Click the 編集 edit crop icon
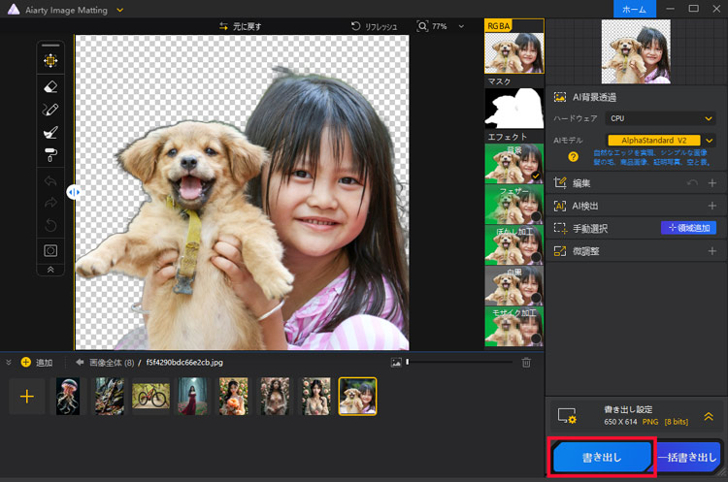Screen dimensions: 728x482 (560, 182)
